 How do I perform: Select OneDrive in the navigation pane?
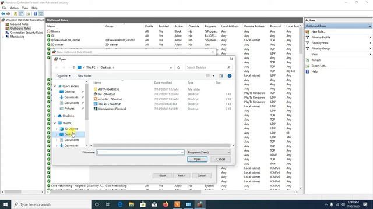pos(68,116)
